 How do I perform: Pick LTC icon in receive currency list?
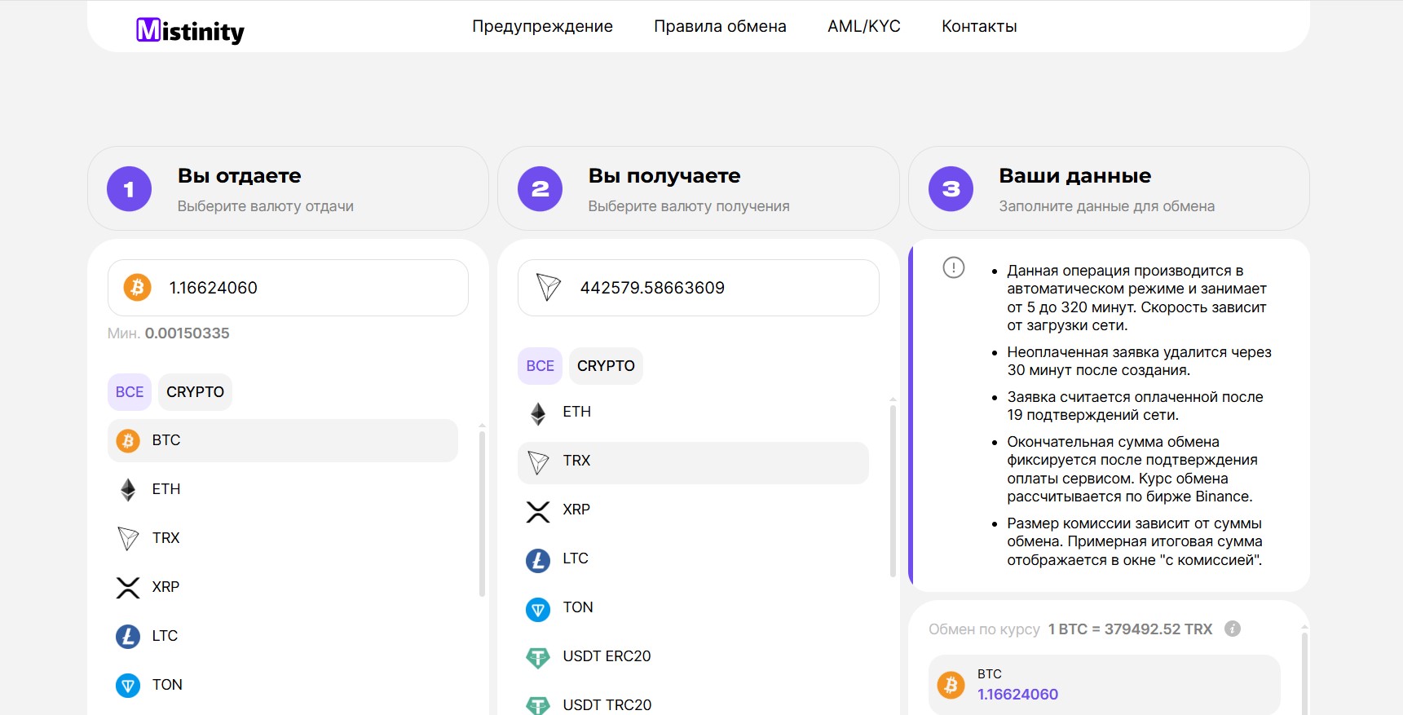538,561
